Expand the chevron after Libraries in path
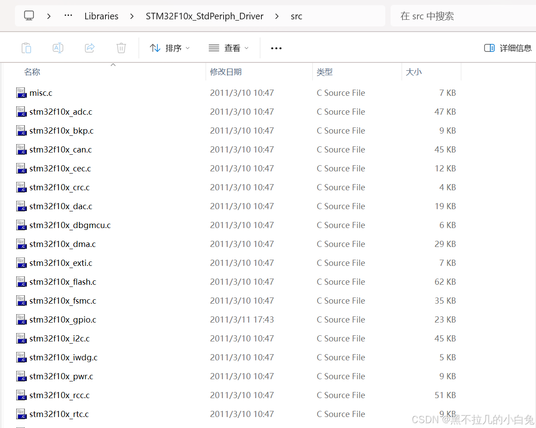 [x=132, y=16]
